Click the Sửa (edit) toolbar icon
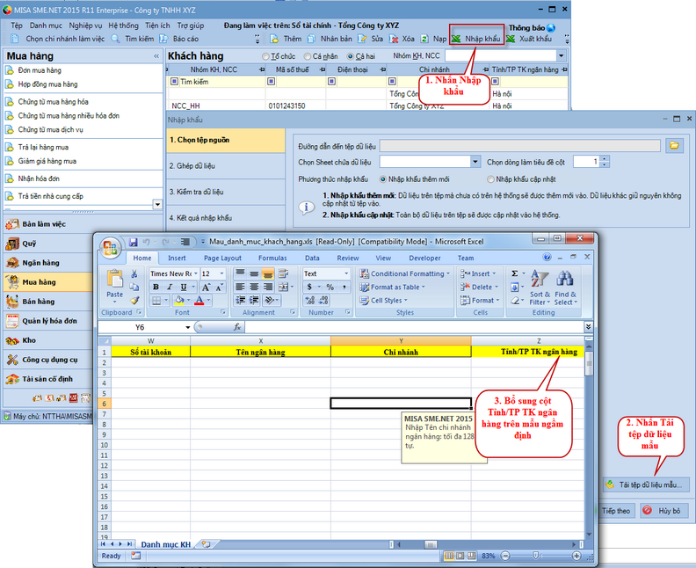The height and width of the screenshot is (568, 696). (362, 39)
